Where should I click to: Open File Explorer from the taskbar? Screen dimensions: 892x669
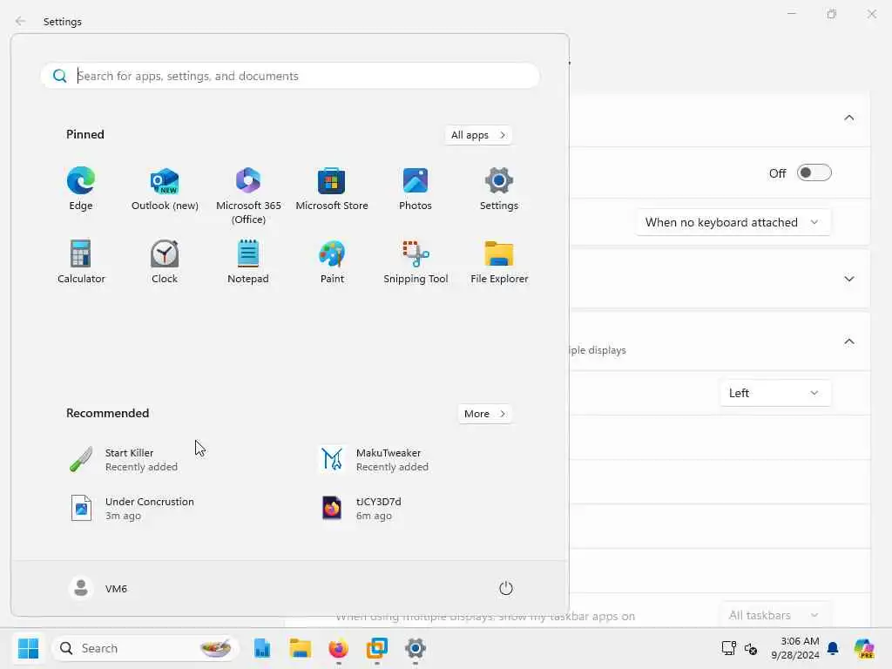click(301, 648)
